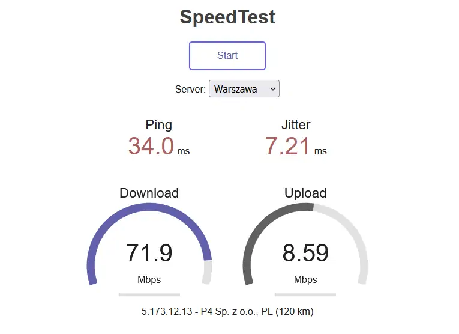459x334 pixels.
Task: Open the Warszawa server dropdown
Action: click(x=244, y=89)
